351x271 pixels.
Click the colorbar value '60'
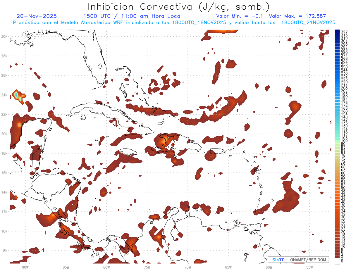(x=343, y=173)
